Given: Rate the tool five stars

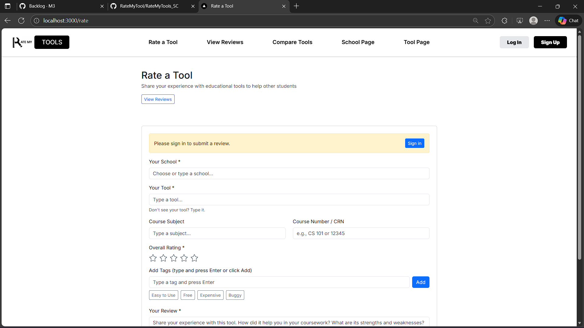Looking at the screenshot, I should [x=194, y=258].
